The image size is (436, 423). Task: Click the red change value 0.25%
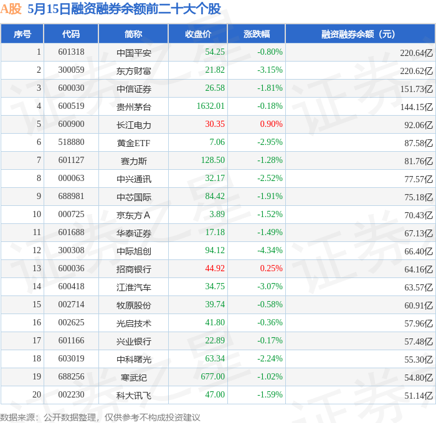tap(271, 269)
